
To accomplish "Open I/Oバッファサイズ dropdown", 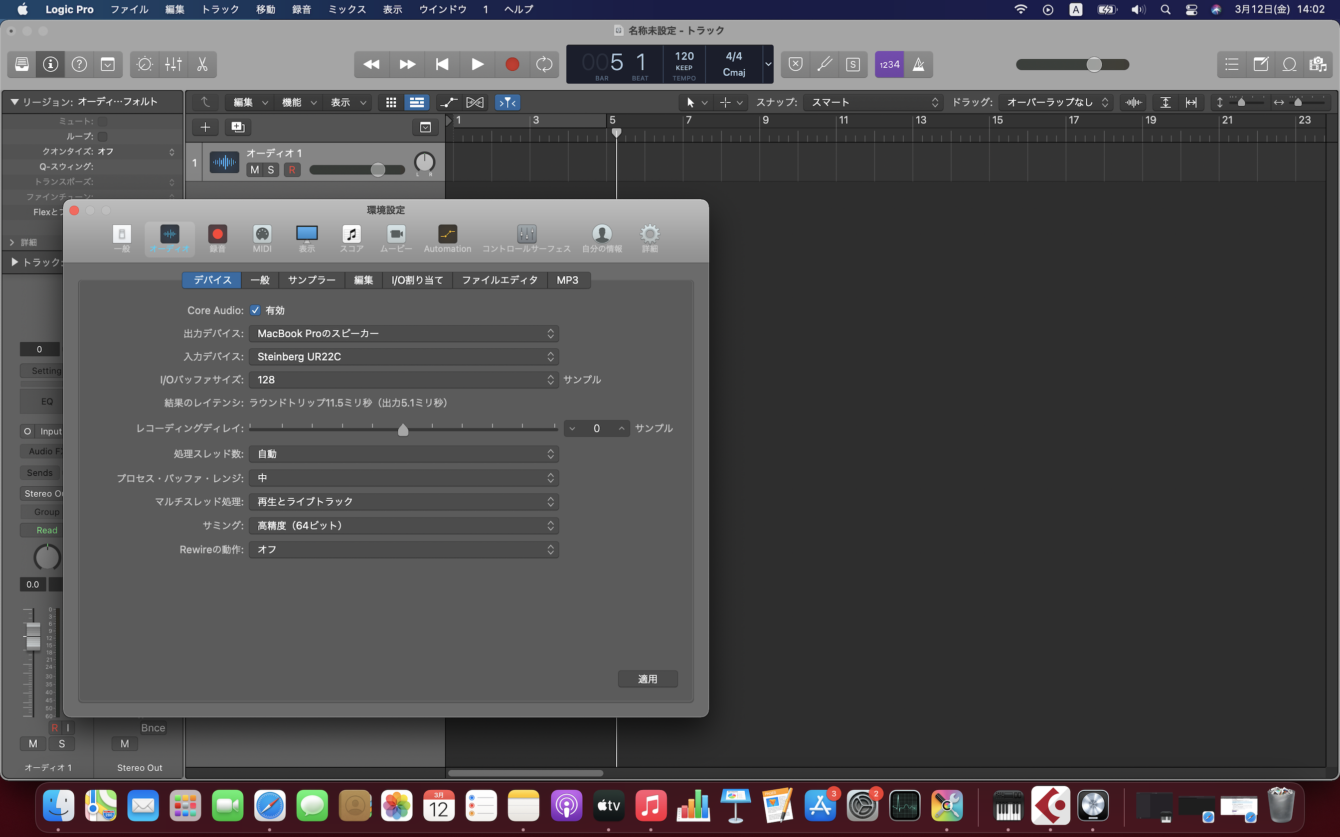I will (404, 380).
